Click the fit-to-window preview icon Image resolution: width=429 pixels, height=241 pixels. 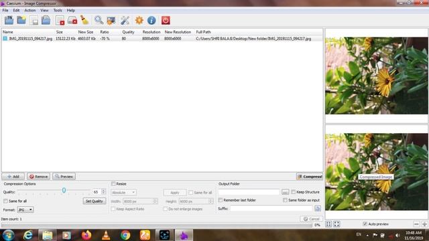(x=328, y=224)
